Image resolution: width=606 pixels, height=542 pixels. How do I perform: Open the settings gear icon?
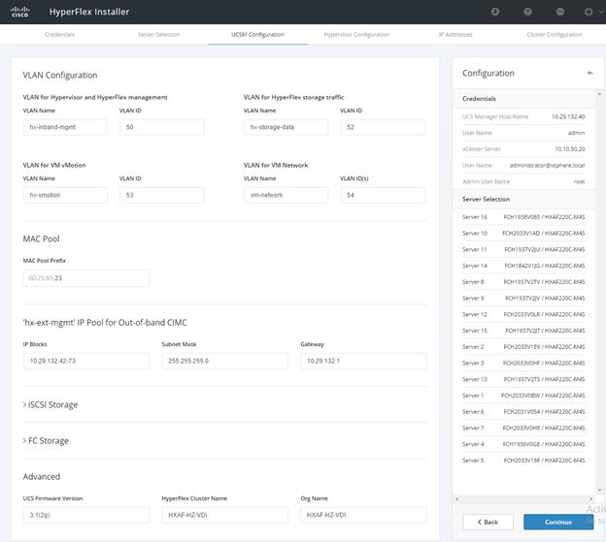tap(589, 12)
